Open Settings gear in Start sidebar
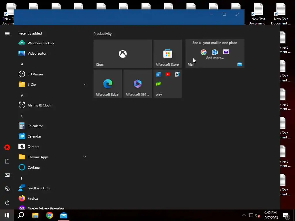 (7, 189)
